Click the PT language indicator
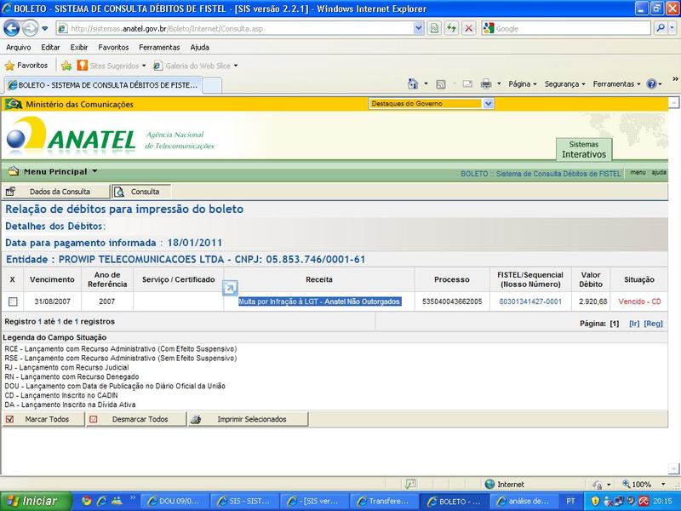Image resolution: width=681 pixels, height=511 pixels. [x=570, y=502]
